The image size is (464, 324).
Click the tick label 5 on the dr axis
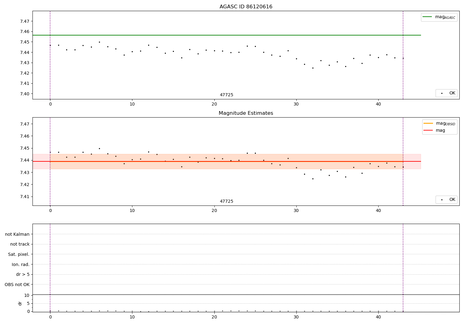coord(28,303)
